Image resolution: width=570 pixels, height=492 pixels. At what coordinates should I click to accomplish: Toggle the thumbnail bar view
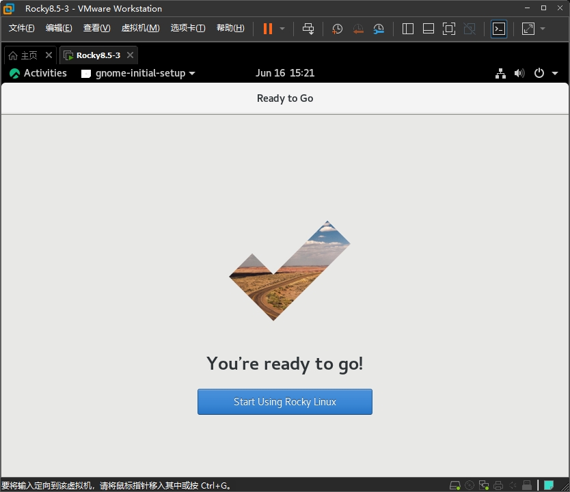(x=429, y=28)
